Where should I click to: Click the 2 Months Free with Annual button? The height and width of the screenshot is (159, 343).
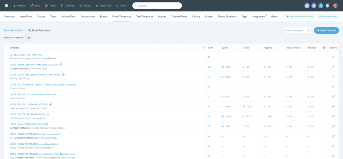pos(299,17)
